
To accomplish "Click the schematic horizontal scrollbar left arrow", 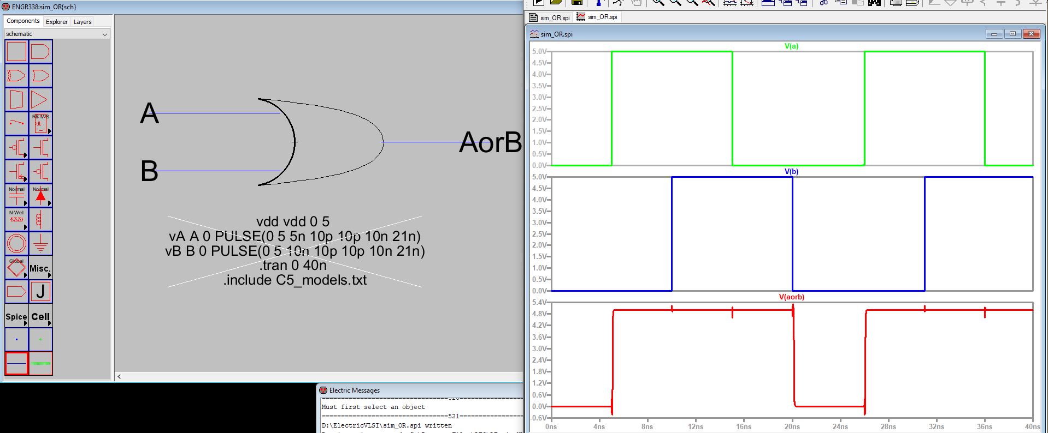I will click(x=119, y=376).
